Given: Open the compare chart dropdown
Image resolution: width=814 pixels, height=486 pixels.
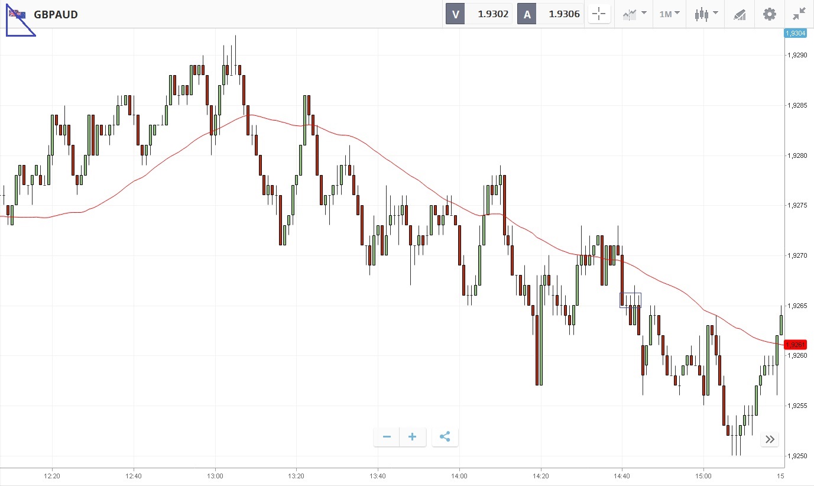Looking at the screenshot, I should (x=634, y=14).
